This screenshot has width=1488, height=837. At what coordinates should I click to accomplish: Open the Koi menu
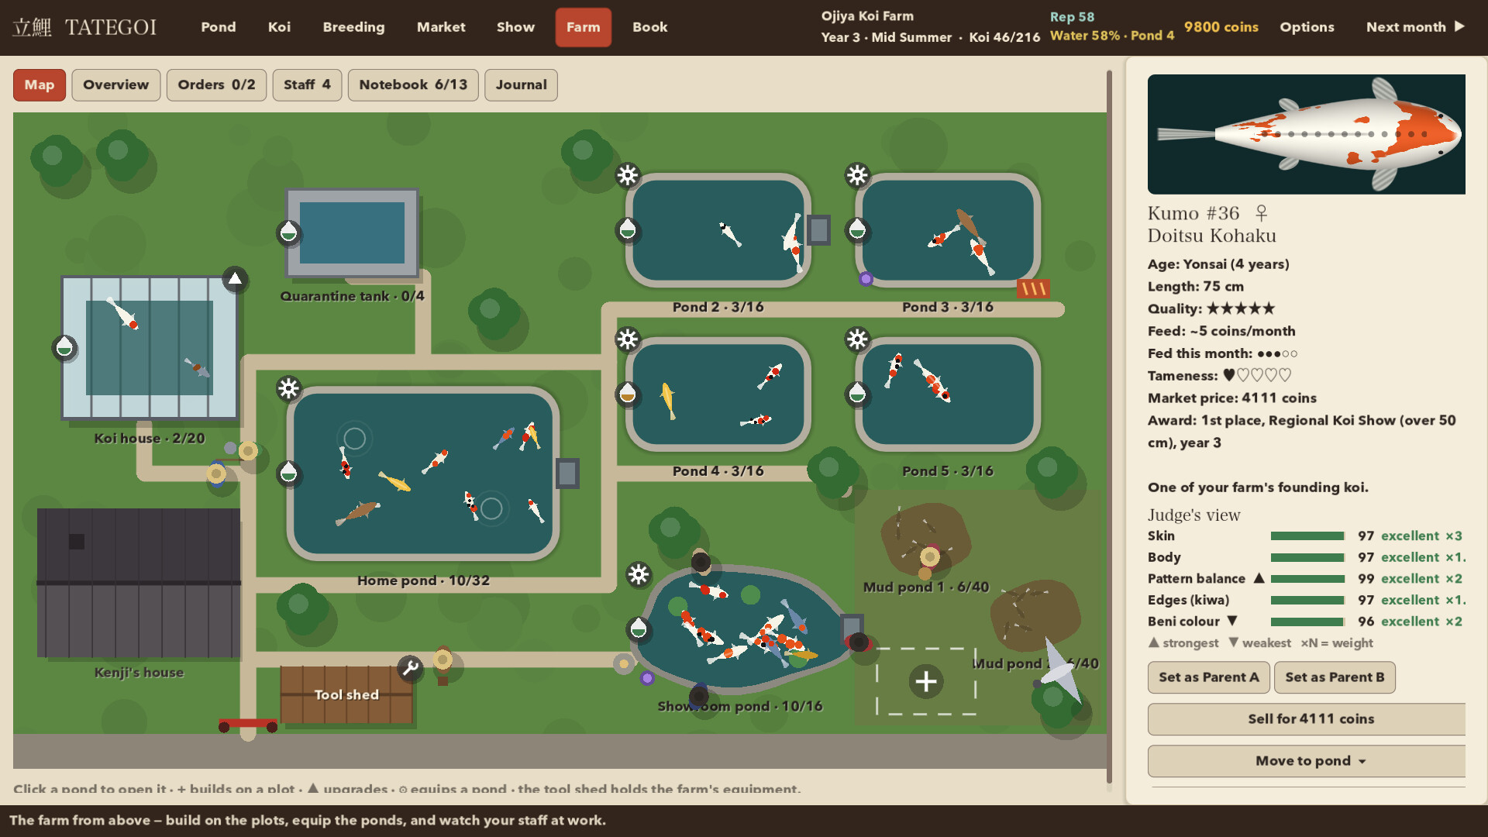pyautogui.click(x=279, y=27)
